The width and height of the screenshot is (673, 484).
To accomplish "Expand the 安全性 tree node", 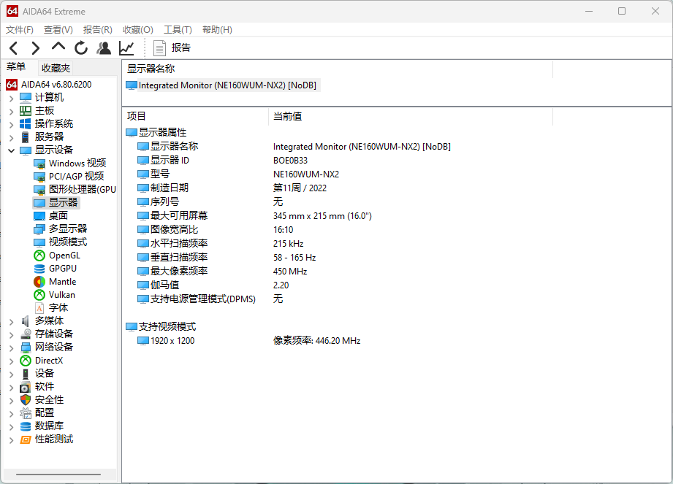I will coord(12,400).
